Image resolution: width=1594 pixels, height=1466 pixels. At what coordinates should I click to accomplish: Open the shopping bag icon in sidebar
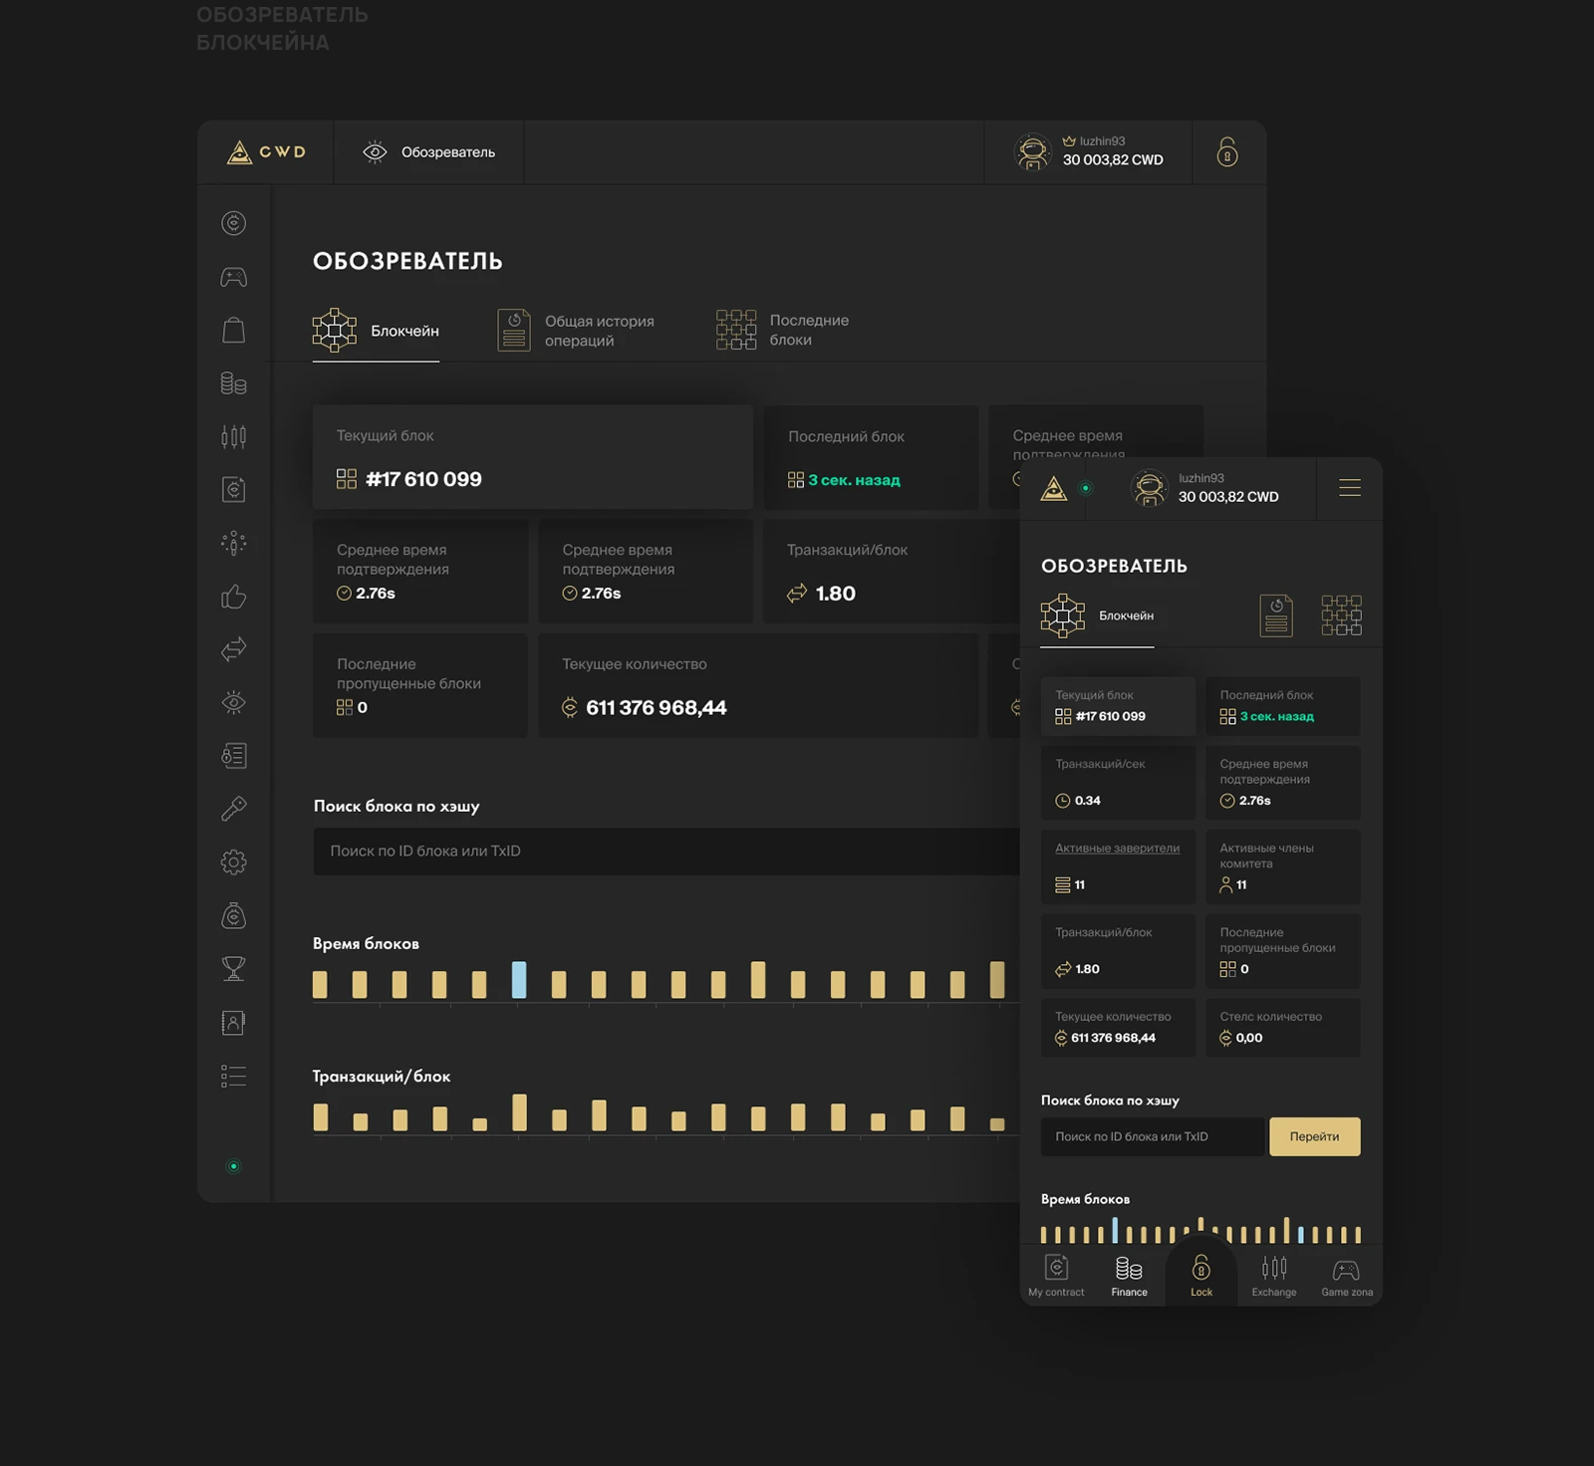233,331
